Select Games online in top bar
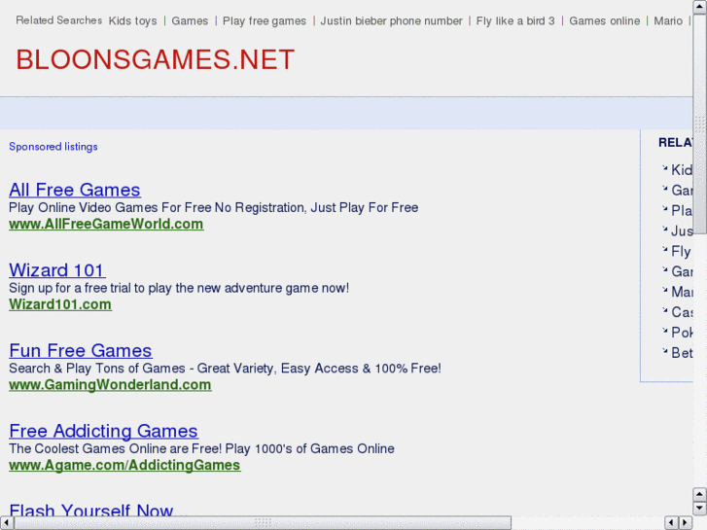This screenshot has width=707, height=530. (x=604, y=20)
